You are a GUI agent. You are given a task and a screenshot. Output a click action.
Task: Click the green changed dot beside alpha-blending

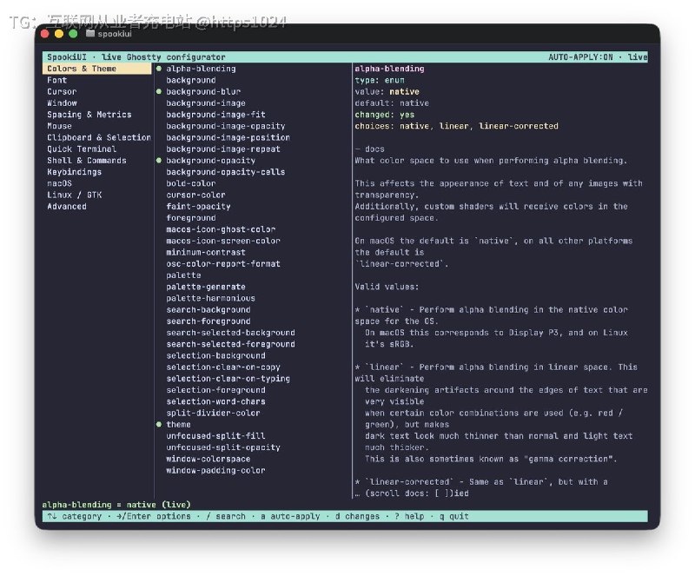click(159, 69)
